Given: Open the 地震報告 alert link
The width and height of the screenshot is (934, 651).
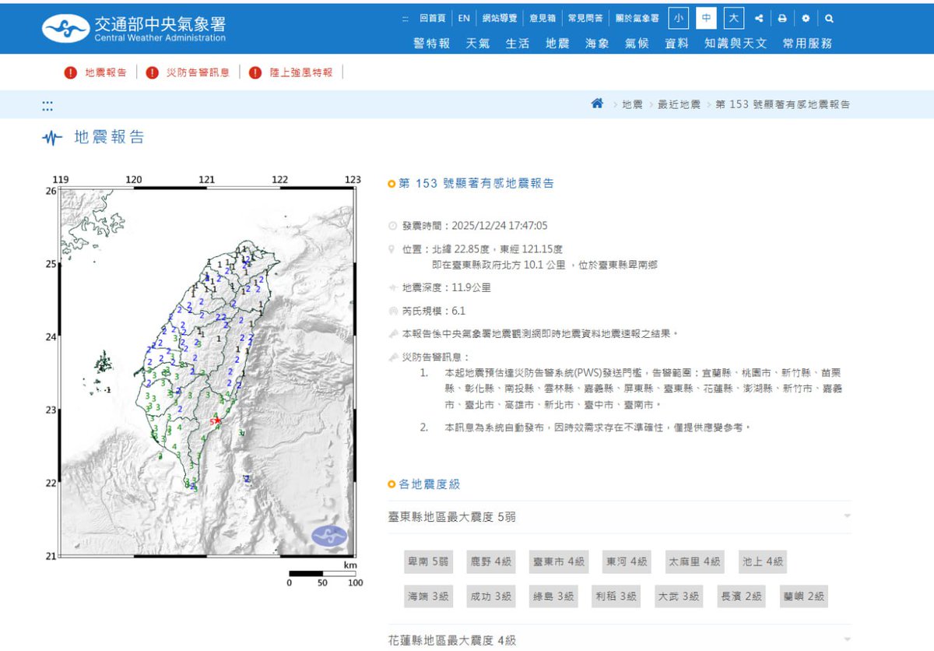Looking at the screenshot, I should coord(106,72).
